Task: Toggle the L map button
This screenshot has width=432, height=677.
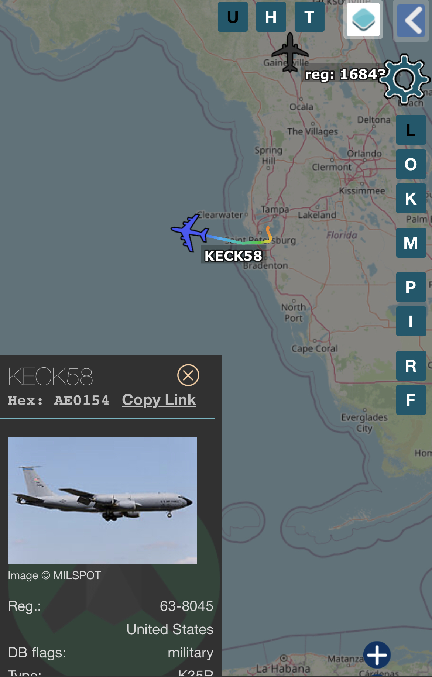Action: [x=411, y=130]
